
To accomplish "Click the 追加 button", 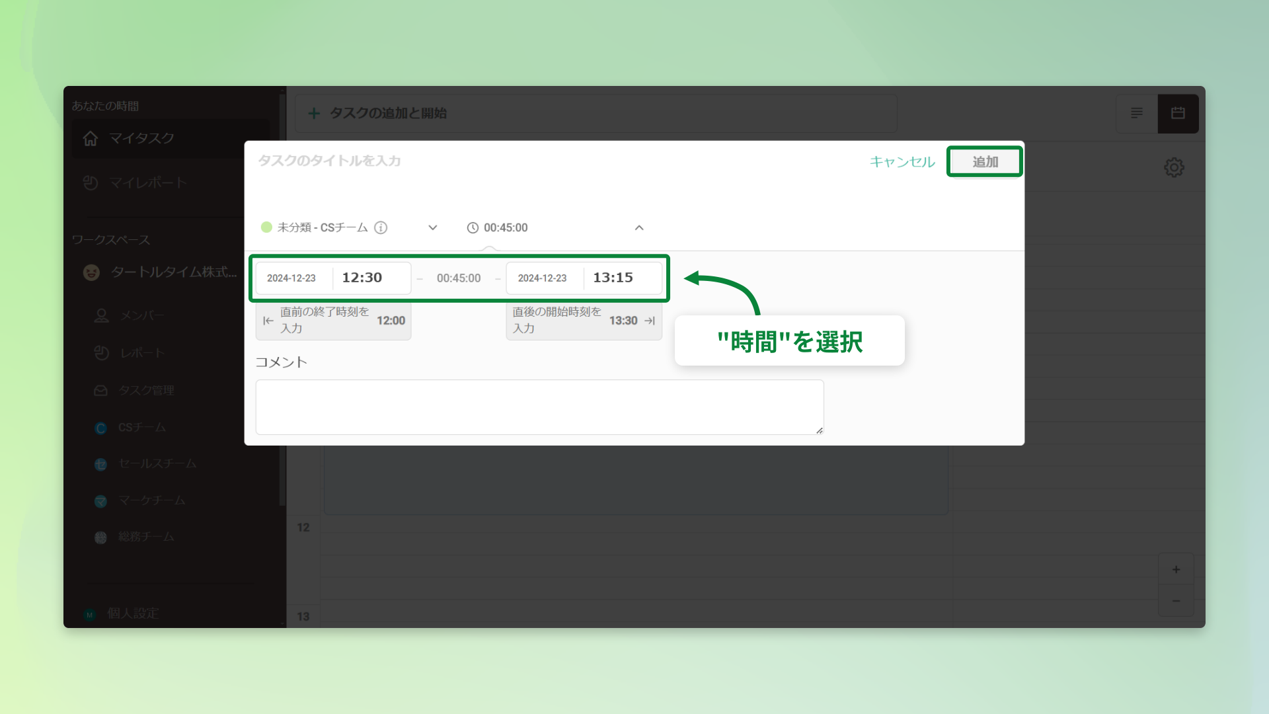I will click(984, 162).
